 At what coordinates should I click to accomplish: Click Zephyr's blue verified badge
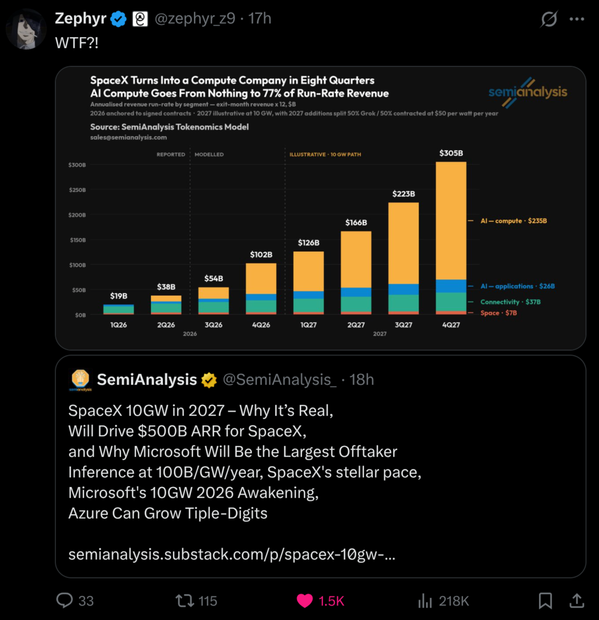(119, 19)
